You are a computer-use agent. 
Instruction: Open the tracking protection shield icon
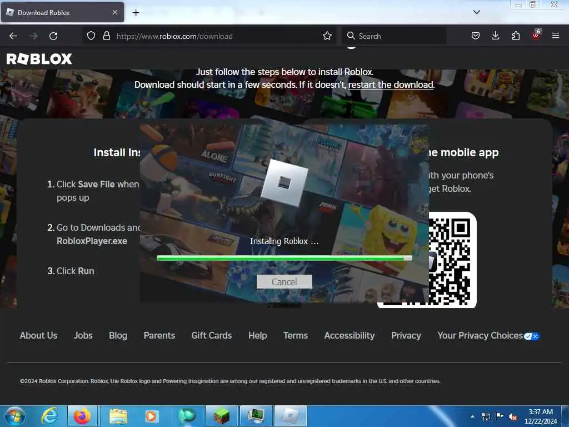[x=91, y=36]
